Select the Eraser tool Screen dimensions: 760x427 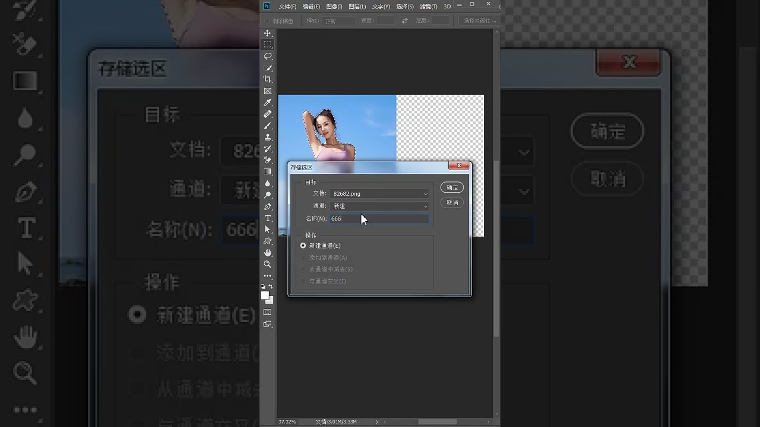(268, 160)
